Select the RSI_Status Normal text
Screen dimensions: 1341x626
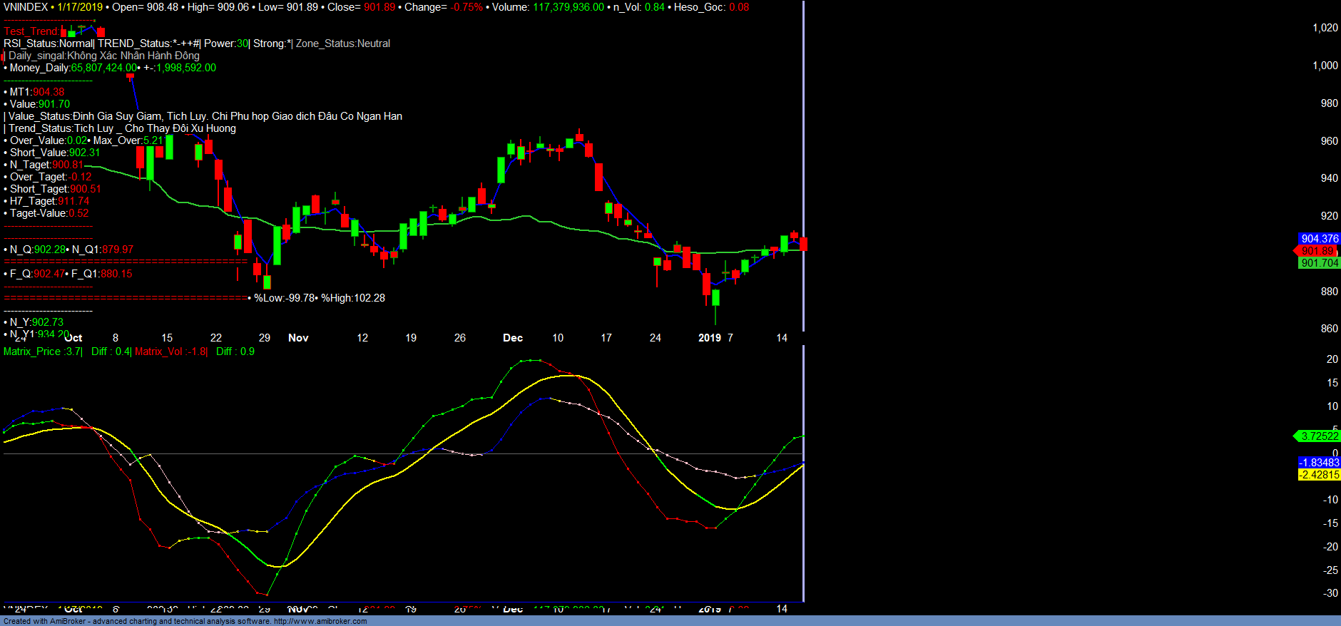pyautogui.click(x=48, y=43)
